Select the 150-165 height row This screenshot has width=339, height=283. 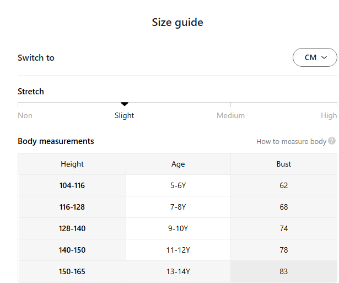coord(72,271)
